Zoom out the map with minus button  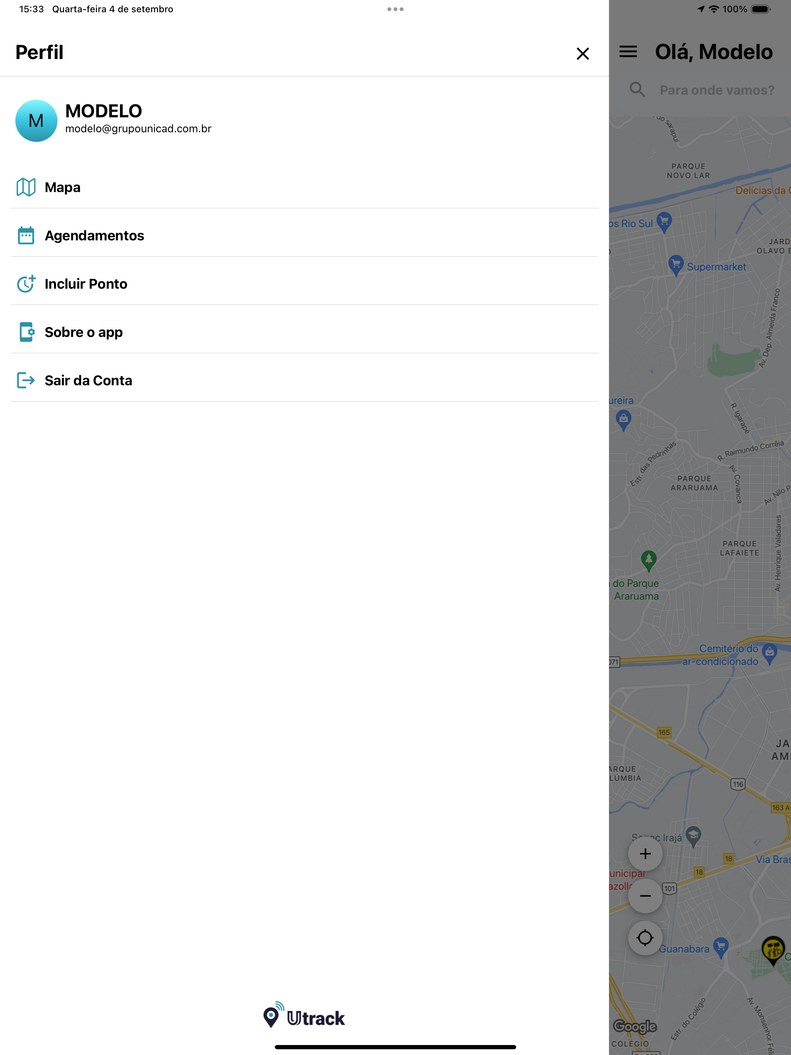click(645, 896)
